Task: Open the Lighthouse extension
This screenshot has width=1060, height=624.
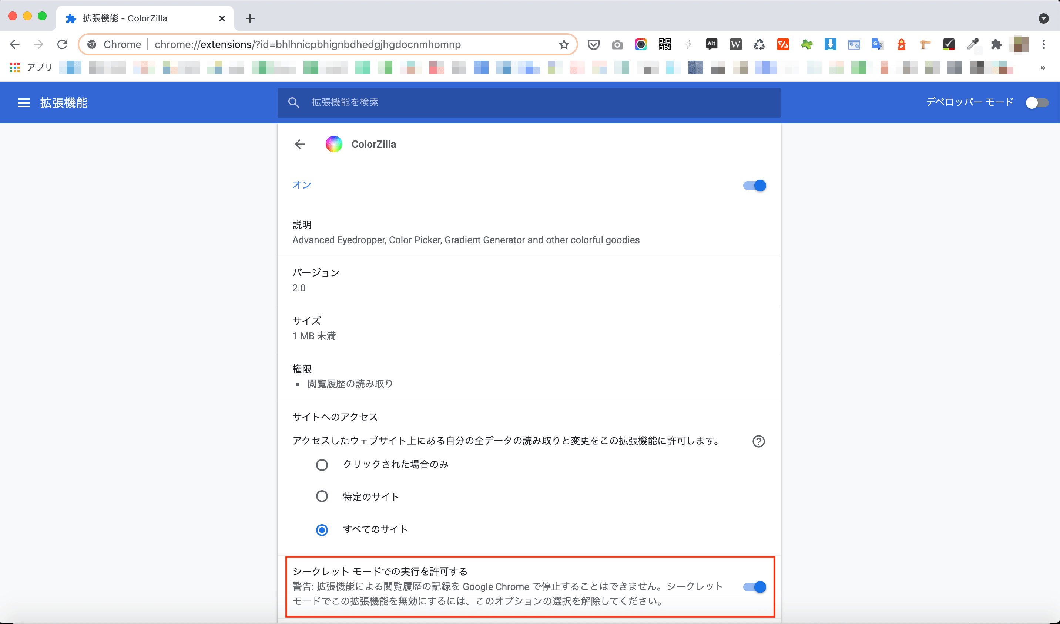Action: [901, 45]
